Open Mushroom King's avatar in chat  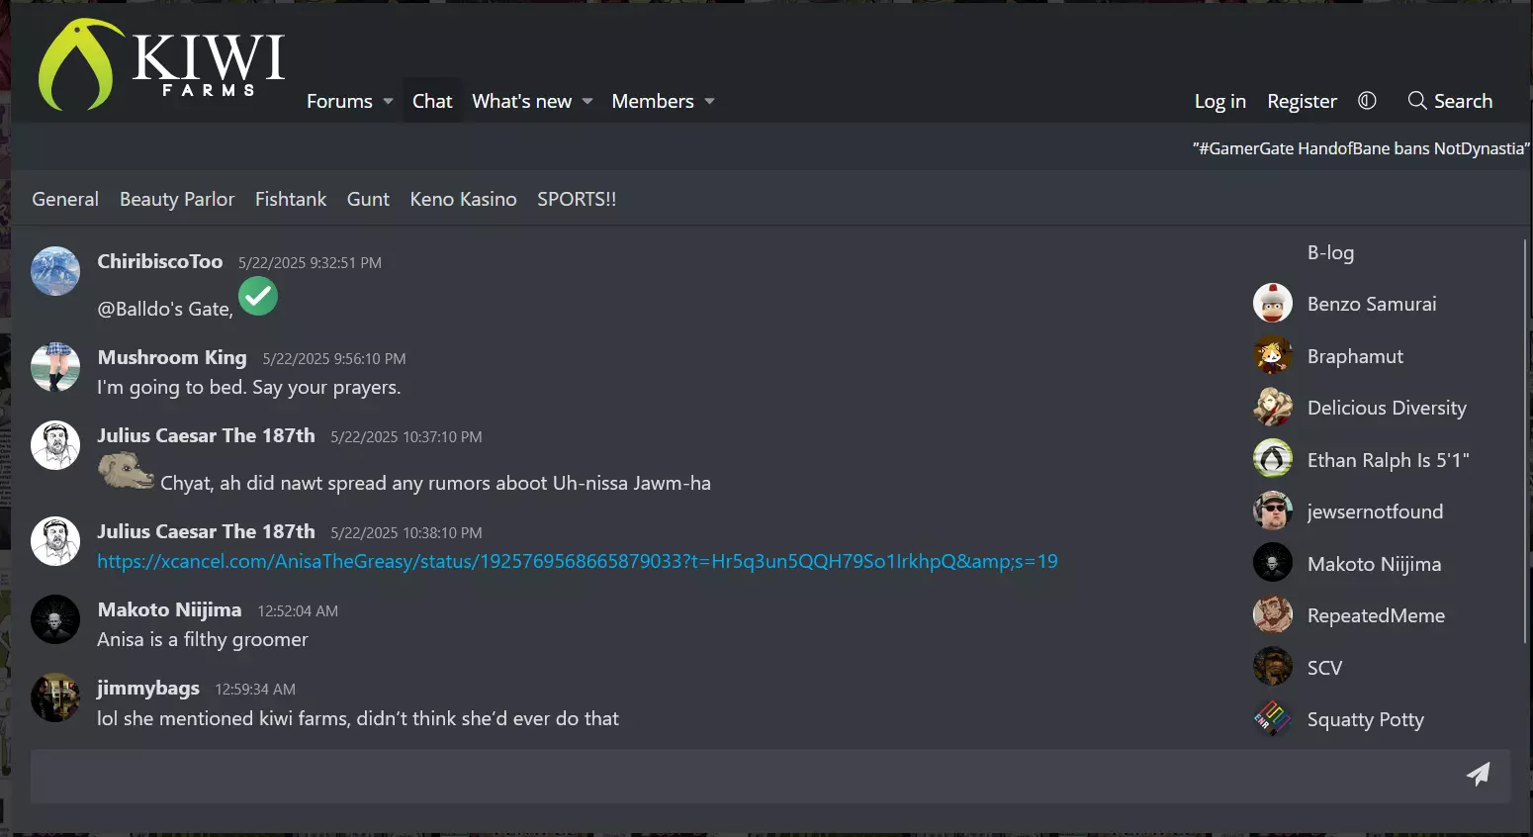click(x=55, y=367)
